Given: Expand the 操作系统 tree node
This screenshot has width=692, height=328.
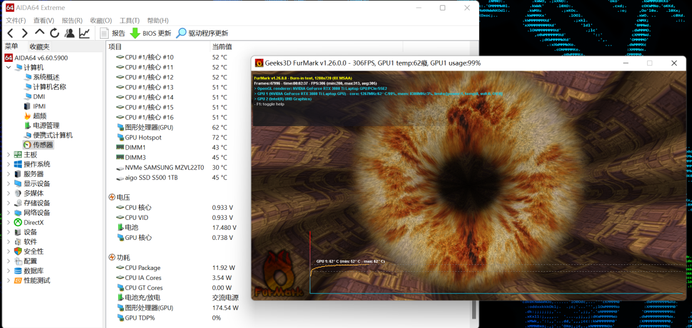Looking at the screenshot, I should pyautogui.click(x=8, y=164).
